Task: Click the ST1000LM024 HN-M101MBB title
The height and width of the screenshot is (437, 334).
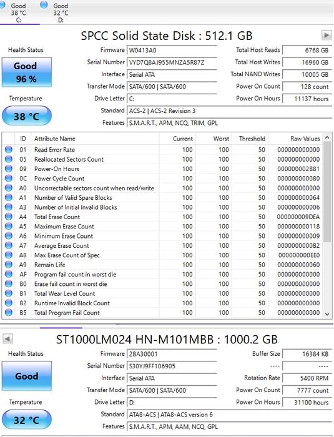Action: coord(167,339)
